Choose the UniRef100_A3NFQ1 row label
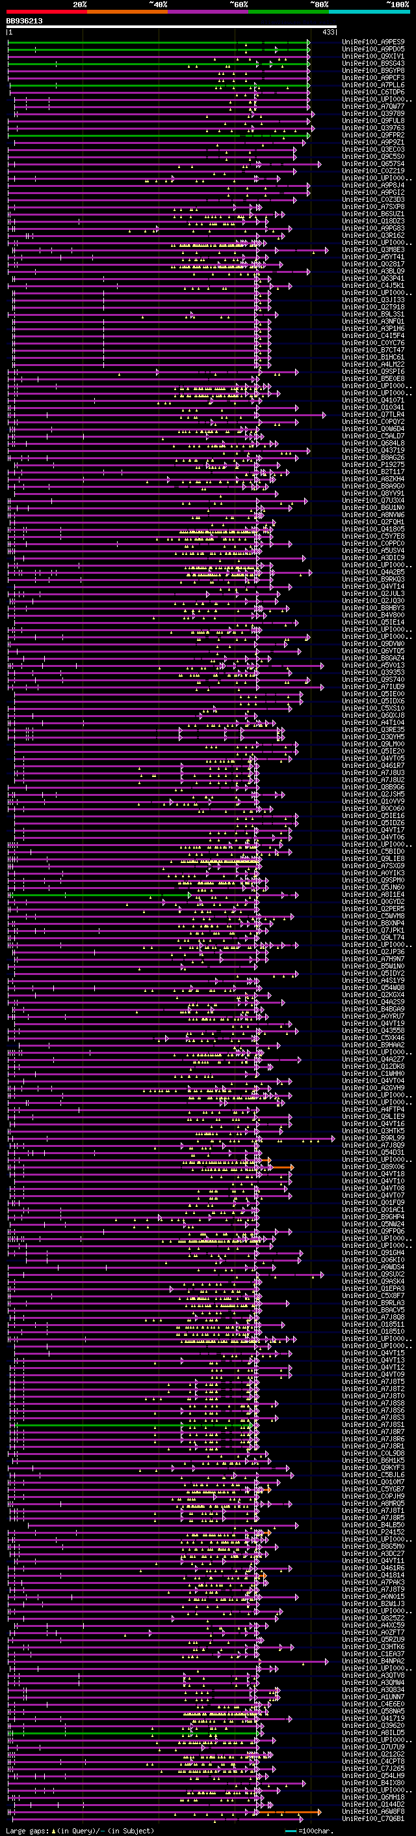Viewport: 416px width, 1836px height. pos(373,322)
